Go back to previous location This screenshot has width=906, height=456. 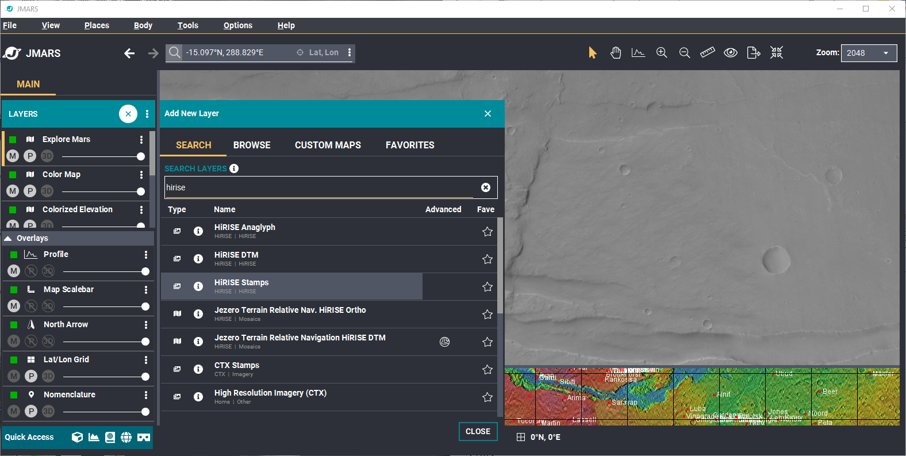[129, 53]
